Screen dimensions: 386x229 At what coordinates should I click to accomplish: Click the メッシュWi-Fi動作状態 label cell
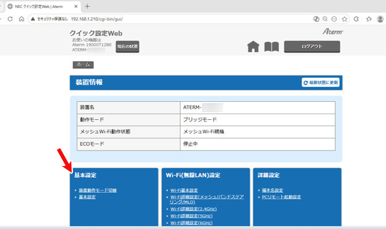(129, 132)
